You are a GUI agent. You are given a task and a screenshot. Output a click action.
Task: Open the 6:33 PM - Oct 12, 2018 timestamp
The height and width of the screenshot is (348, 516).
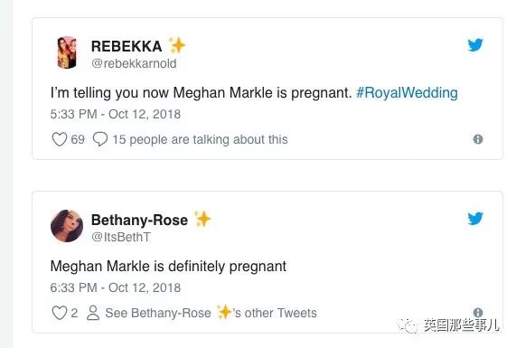coord(116,287)
